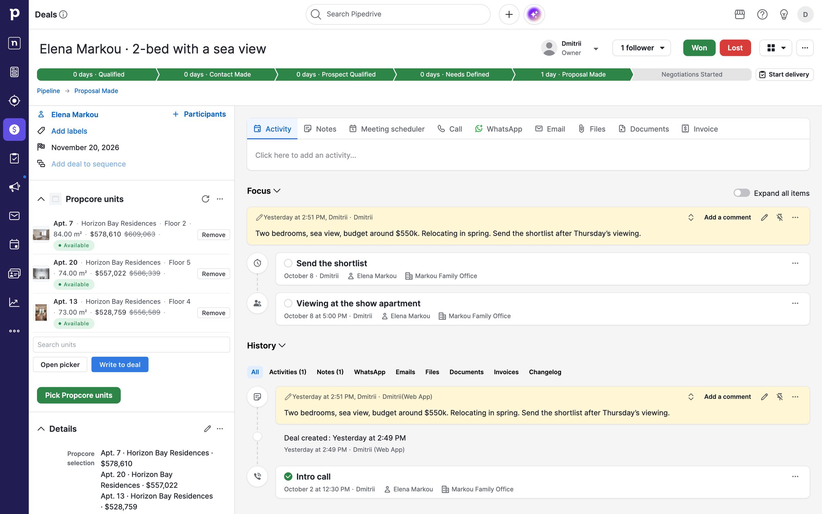Open the Mail inbox sidebar icon

point(14,216)
